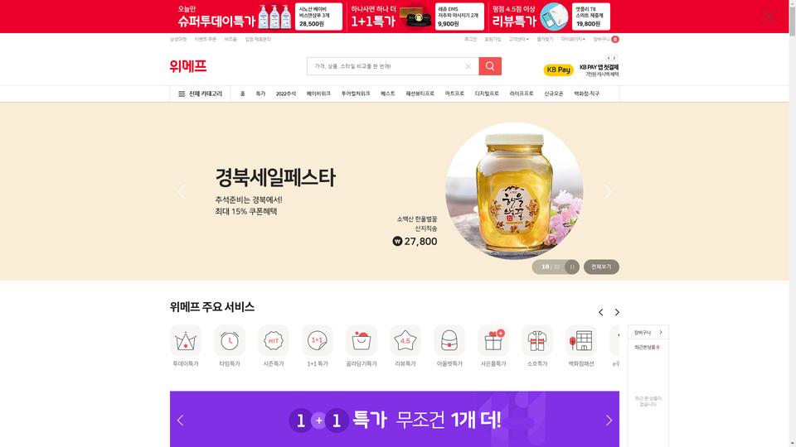Open the 골라담기특가 basket icon
This screenshot has height=447, width=796.
click(362, 341)
